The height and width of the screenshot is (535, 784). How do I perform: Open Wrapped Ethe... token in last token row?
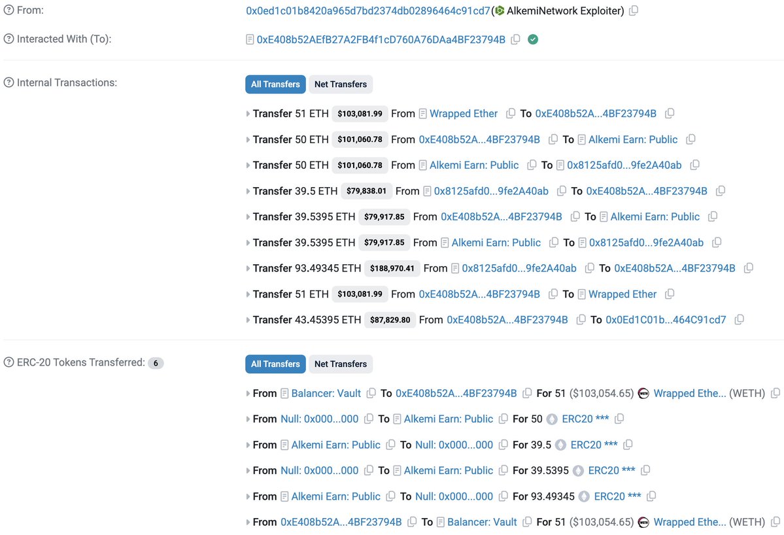pyautogui.click(x=689, y=522)
